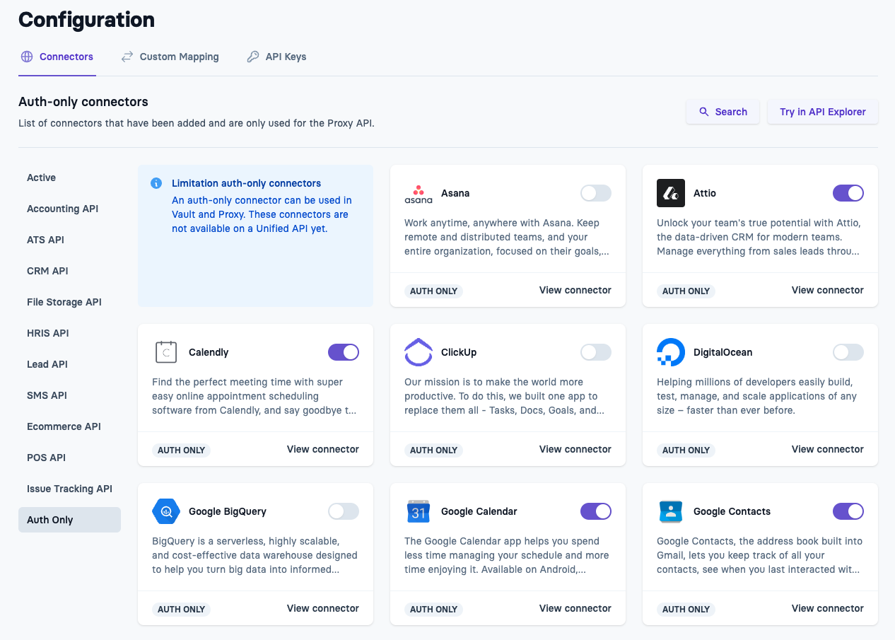Click the info icon in limitation notice

point(156,183)
